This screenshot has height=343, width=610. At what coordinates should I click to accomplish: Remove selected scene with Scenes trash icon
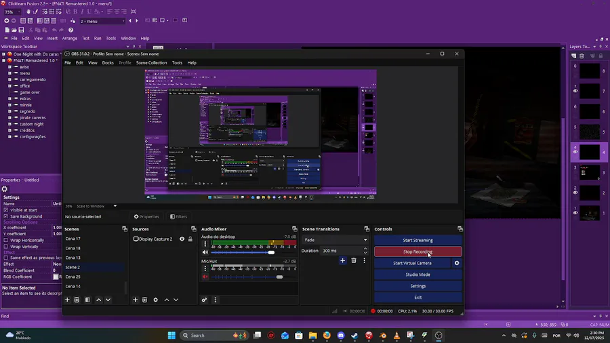click(77, 300)
